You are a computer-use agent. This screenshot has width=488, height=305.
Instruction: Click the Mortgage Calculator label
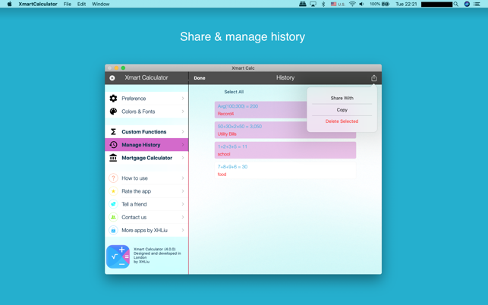[147, 158]
